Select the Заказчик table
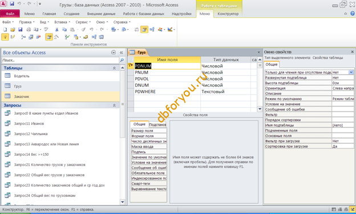The width and height of the screenshot is (356, 214). pos(60,96)
